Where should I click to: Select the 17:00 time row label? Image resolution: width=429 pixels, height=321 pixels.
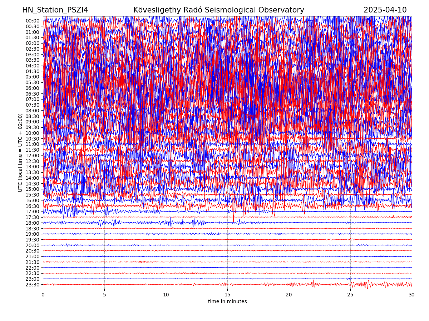point(33,212)
